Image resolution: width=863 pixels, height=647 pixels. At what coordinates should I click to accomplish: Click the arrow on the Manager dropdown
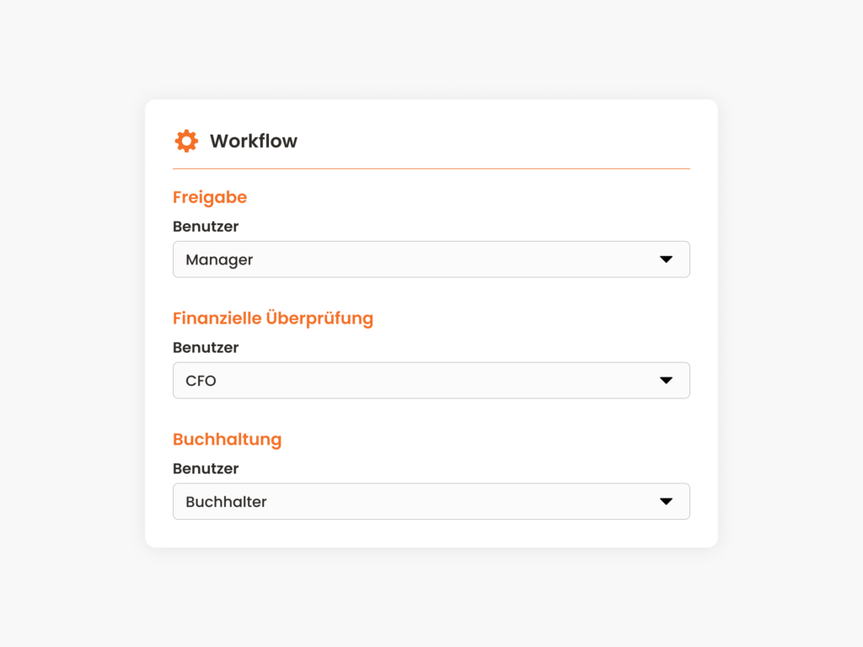[x=666, y=259]
